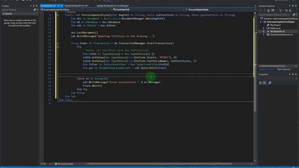299x168 pixels.
Task: Open Solution Explorer window options dropdown
Action: [290, 6]
